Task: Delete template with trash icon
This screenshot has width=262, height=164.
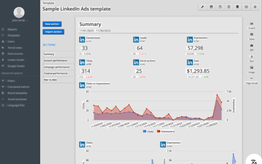Action: 255,7
